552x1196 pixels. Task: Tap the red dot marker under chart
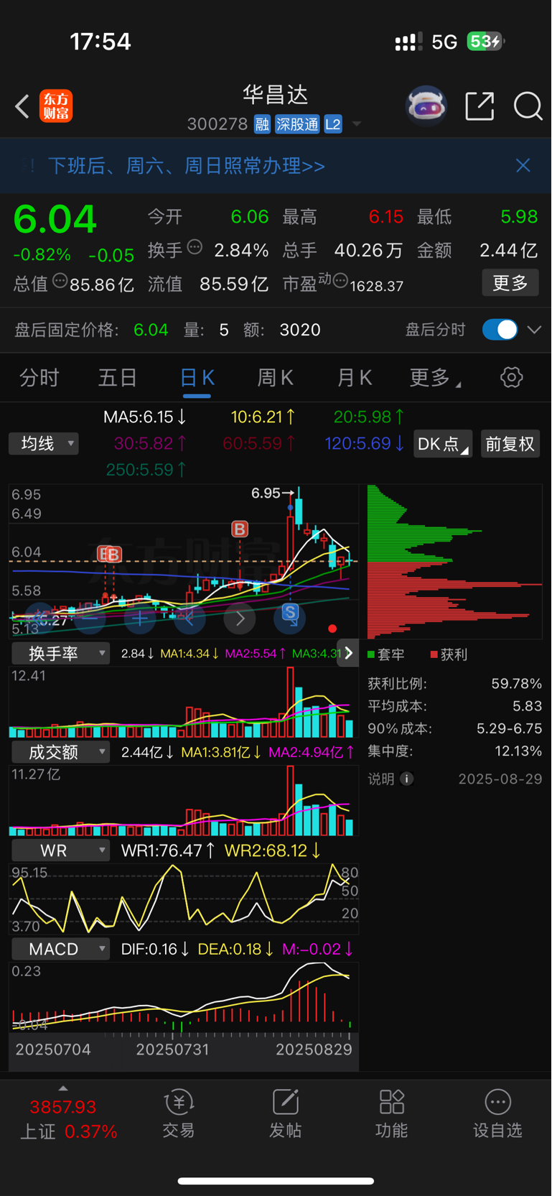click(332, 629)
